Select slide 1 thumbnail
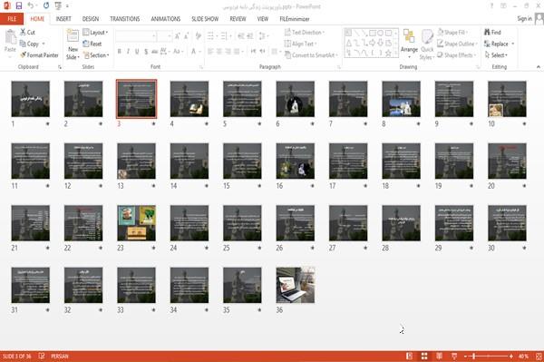544x362 pixels. (x=31, y=99)
